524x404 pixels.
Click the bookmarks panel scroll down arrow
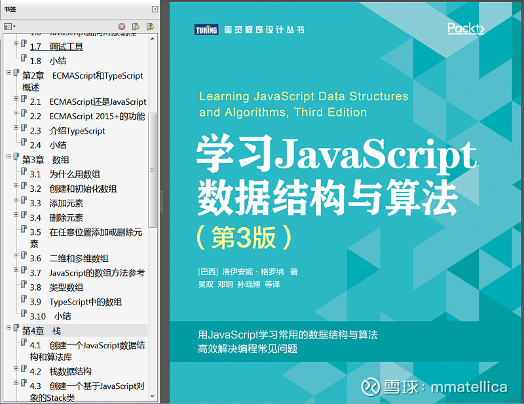click(x=153, y=396)
